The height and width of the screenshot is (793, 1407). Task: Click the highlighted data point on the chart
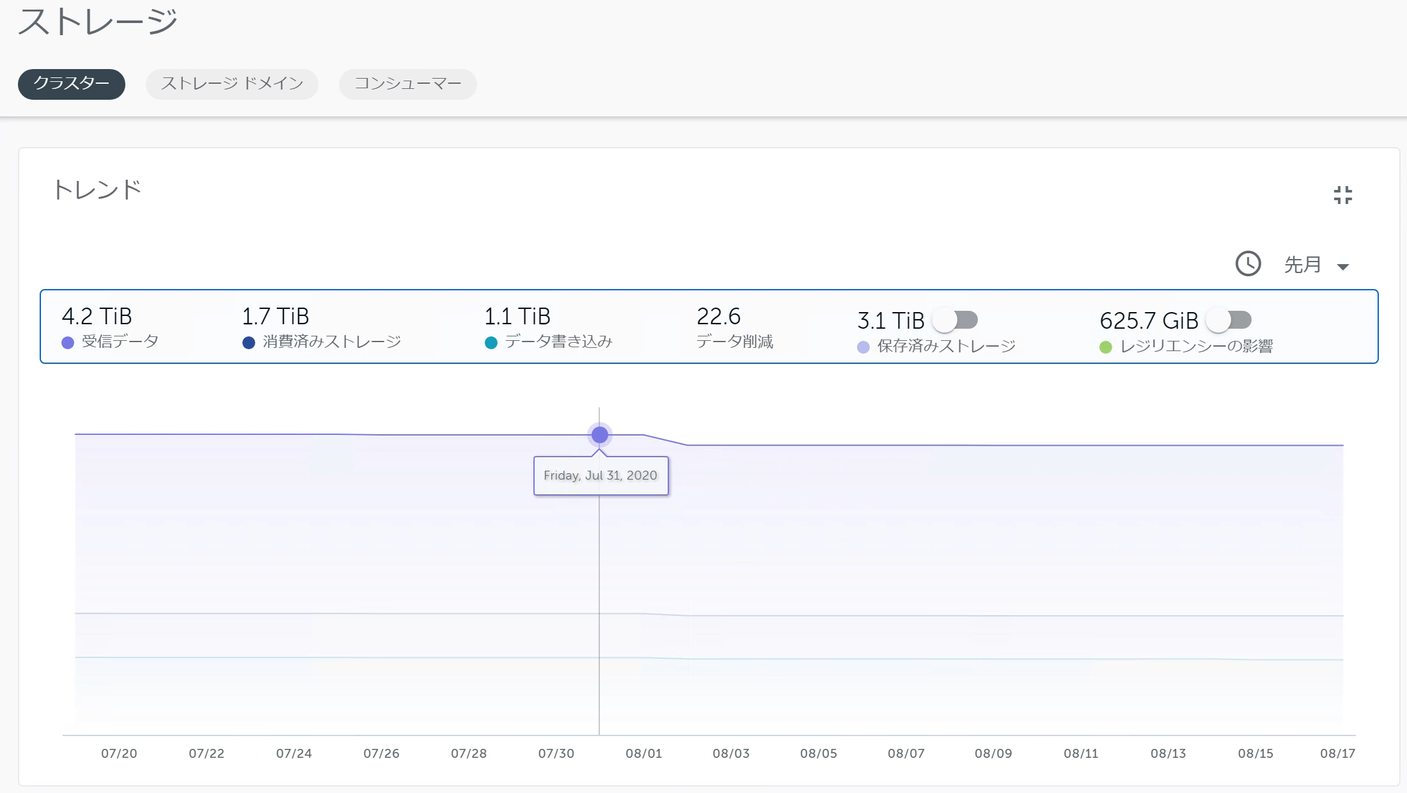coord(600,435)
